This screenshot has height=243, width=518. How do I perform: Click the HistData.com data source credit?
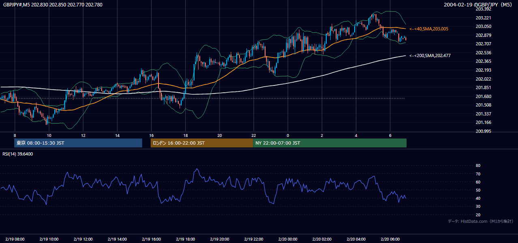pyautogui.click(x=480, y=221)
